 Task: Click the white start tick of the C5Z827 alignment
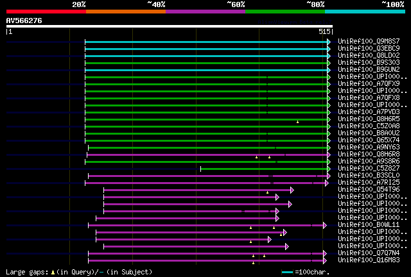pyautogui.click(x=201, y=169)
